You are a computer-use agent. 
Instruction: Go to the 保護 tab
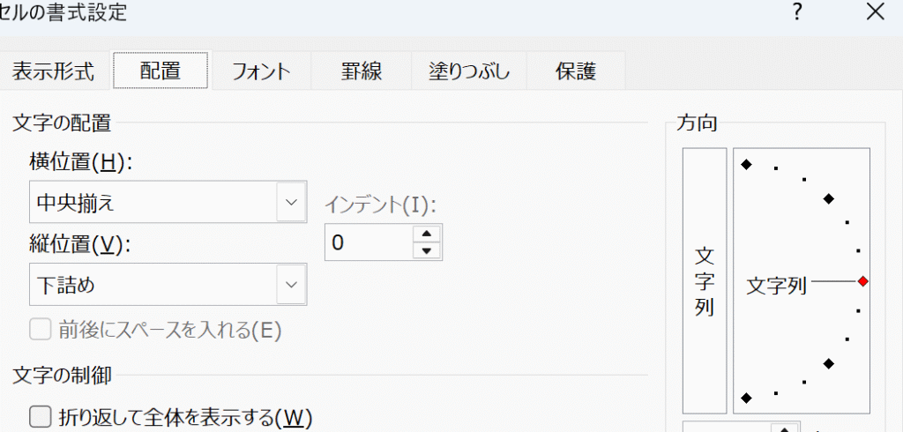575,71
